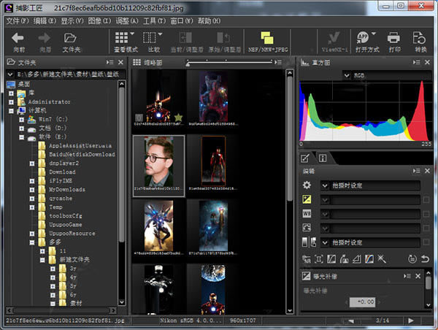Click the 打开方式 open-with icon

point(364,38)
